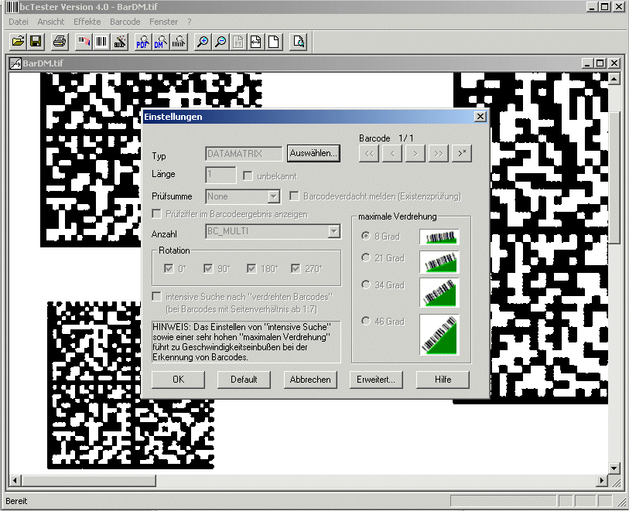Select the 8 Grad radio button
629x511 pixels.
point(365,236)
